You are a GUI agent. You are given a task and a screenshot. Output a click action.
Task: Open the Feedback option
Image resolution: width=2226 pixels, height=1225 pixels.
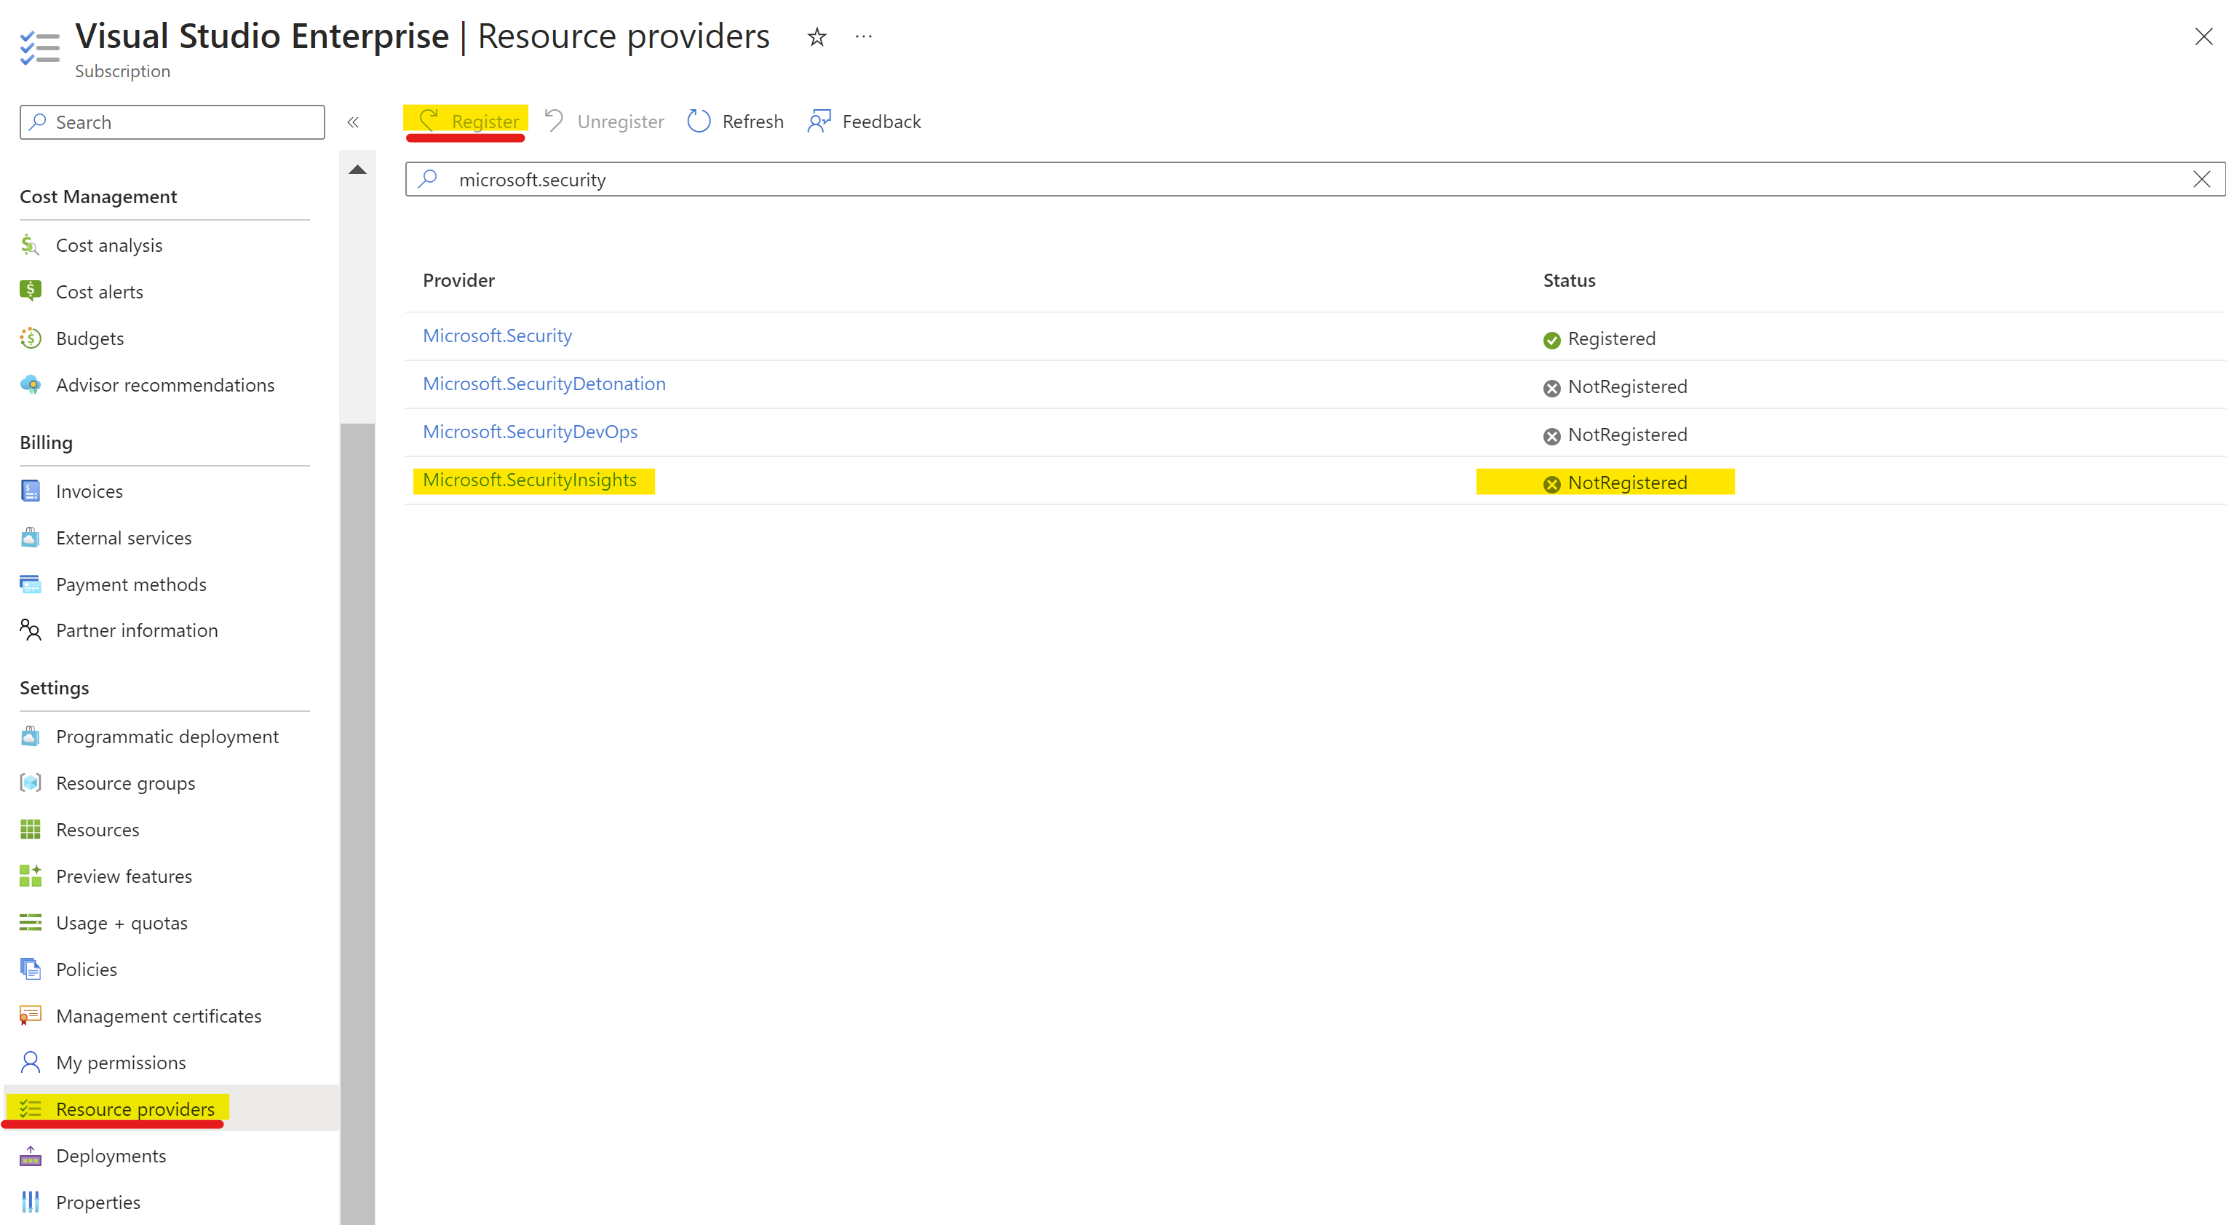[x=864, y=121]
